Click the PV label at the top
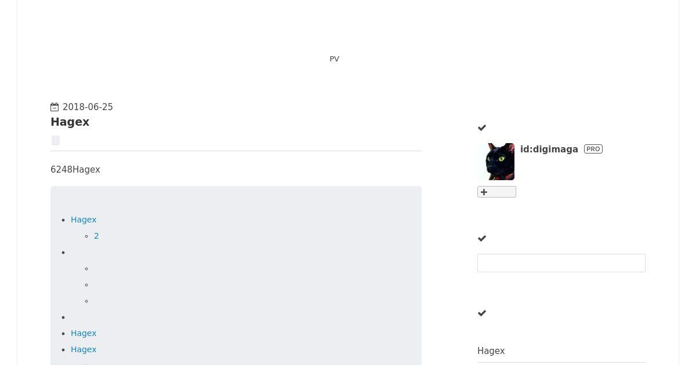696x365 pixels. [x=335, y=59]
